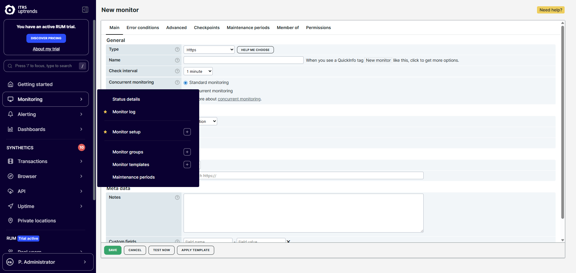Image resolution: width=576 pixels, height=273 pixels.
Task: Open the Type dropdown showing Https
Action: point(209,50)
